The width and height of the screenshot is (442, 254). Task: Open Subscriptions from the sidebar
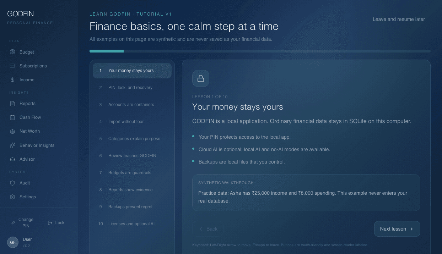click(39, 66)
